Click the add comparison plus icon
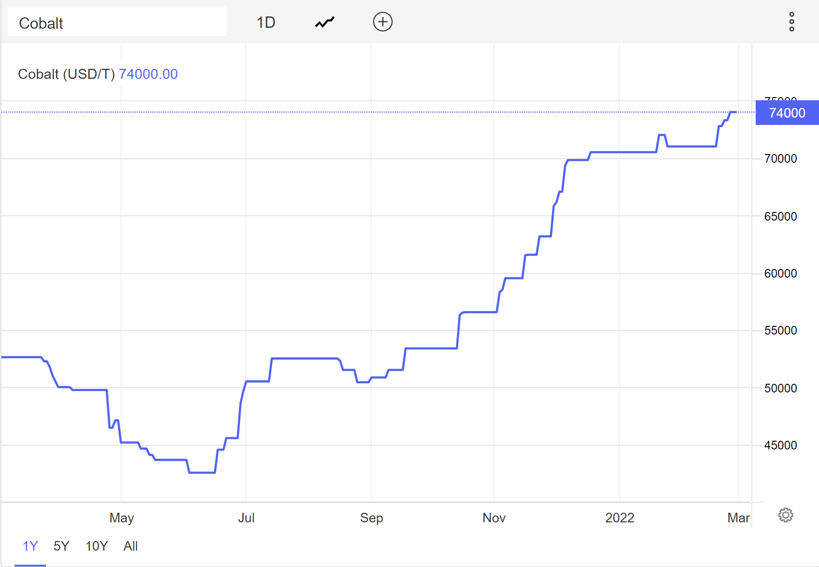This screenshot has height=567, width=819. tap(383, 22)
